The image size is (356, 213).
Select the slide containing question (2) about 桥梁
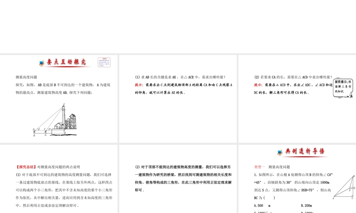(178, 178)
